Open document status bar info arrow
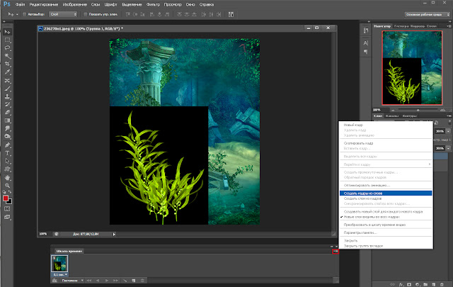 coord(114,234)
